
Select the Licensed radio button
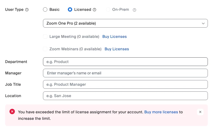(x=70, y=9)
